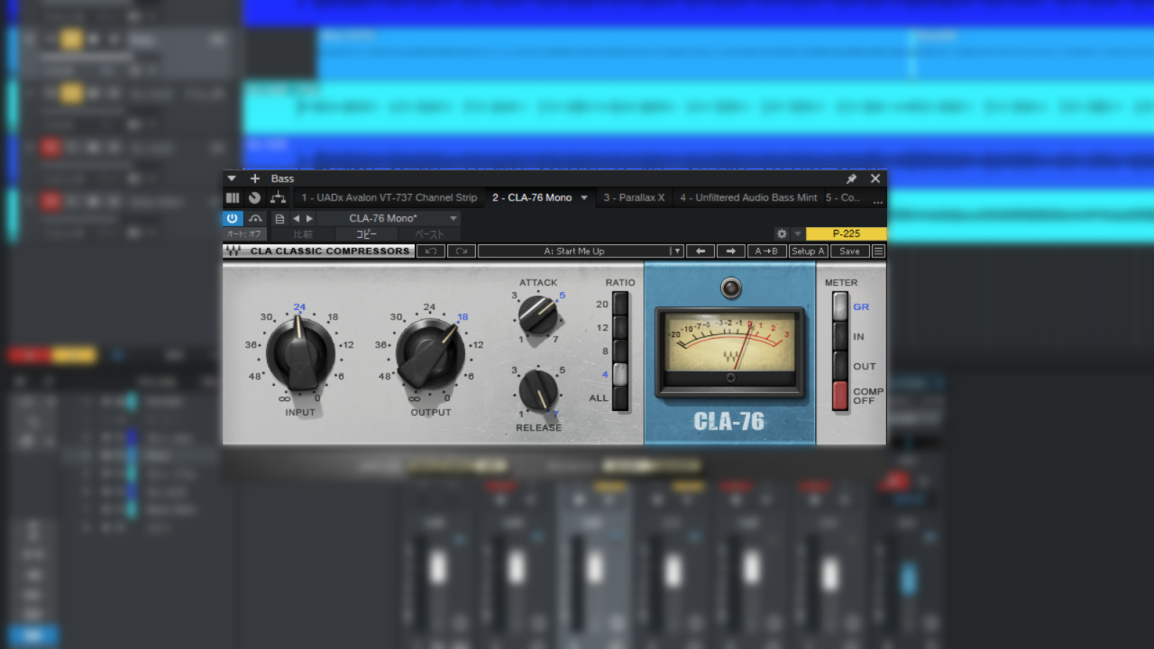The width and height of the screenshot is (1154, 649).
Task: Toggle the plugin power activate button
Action: point(233,218)
